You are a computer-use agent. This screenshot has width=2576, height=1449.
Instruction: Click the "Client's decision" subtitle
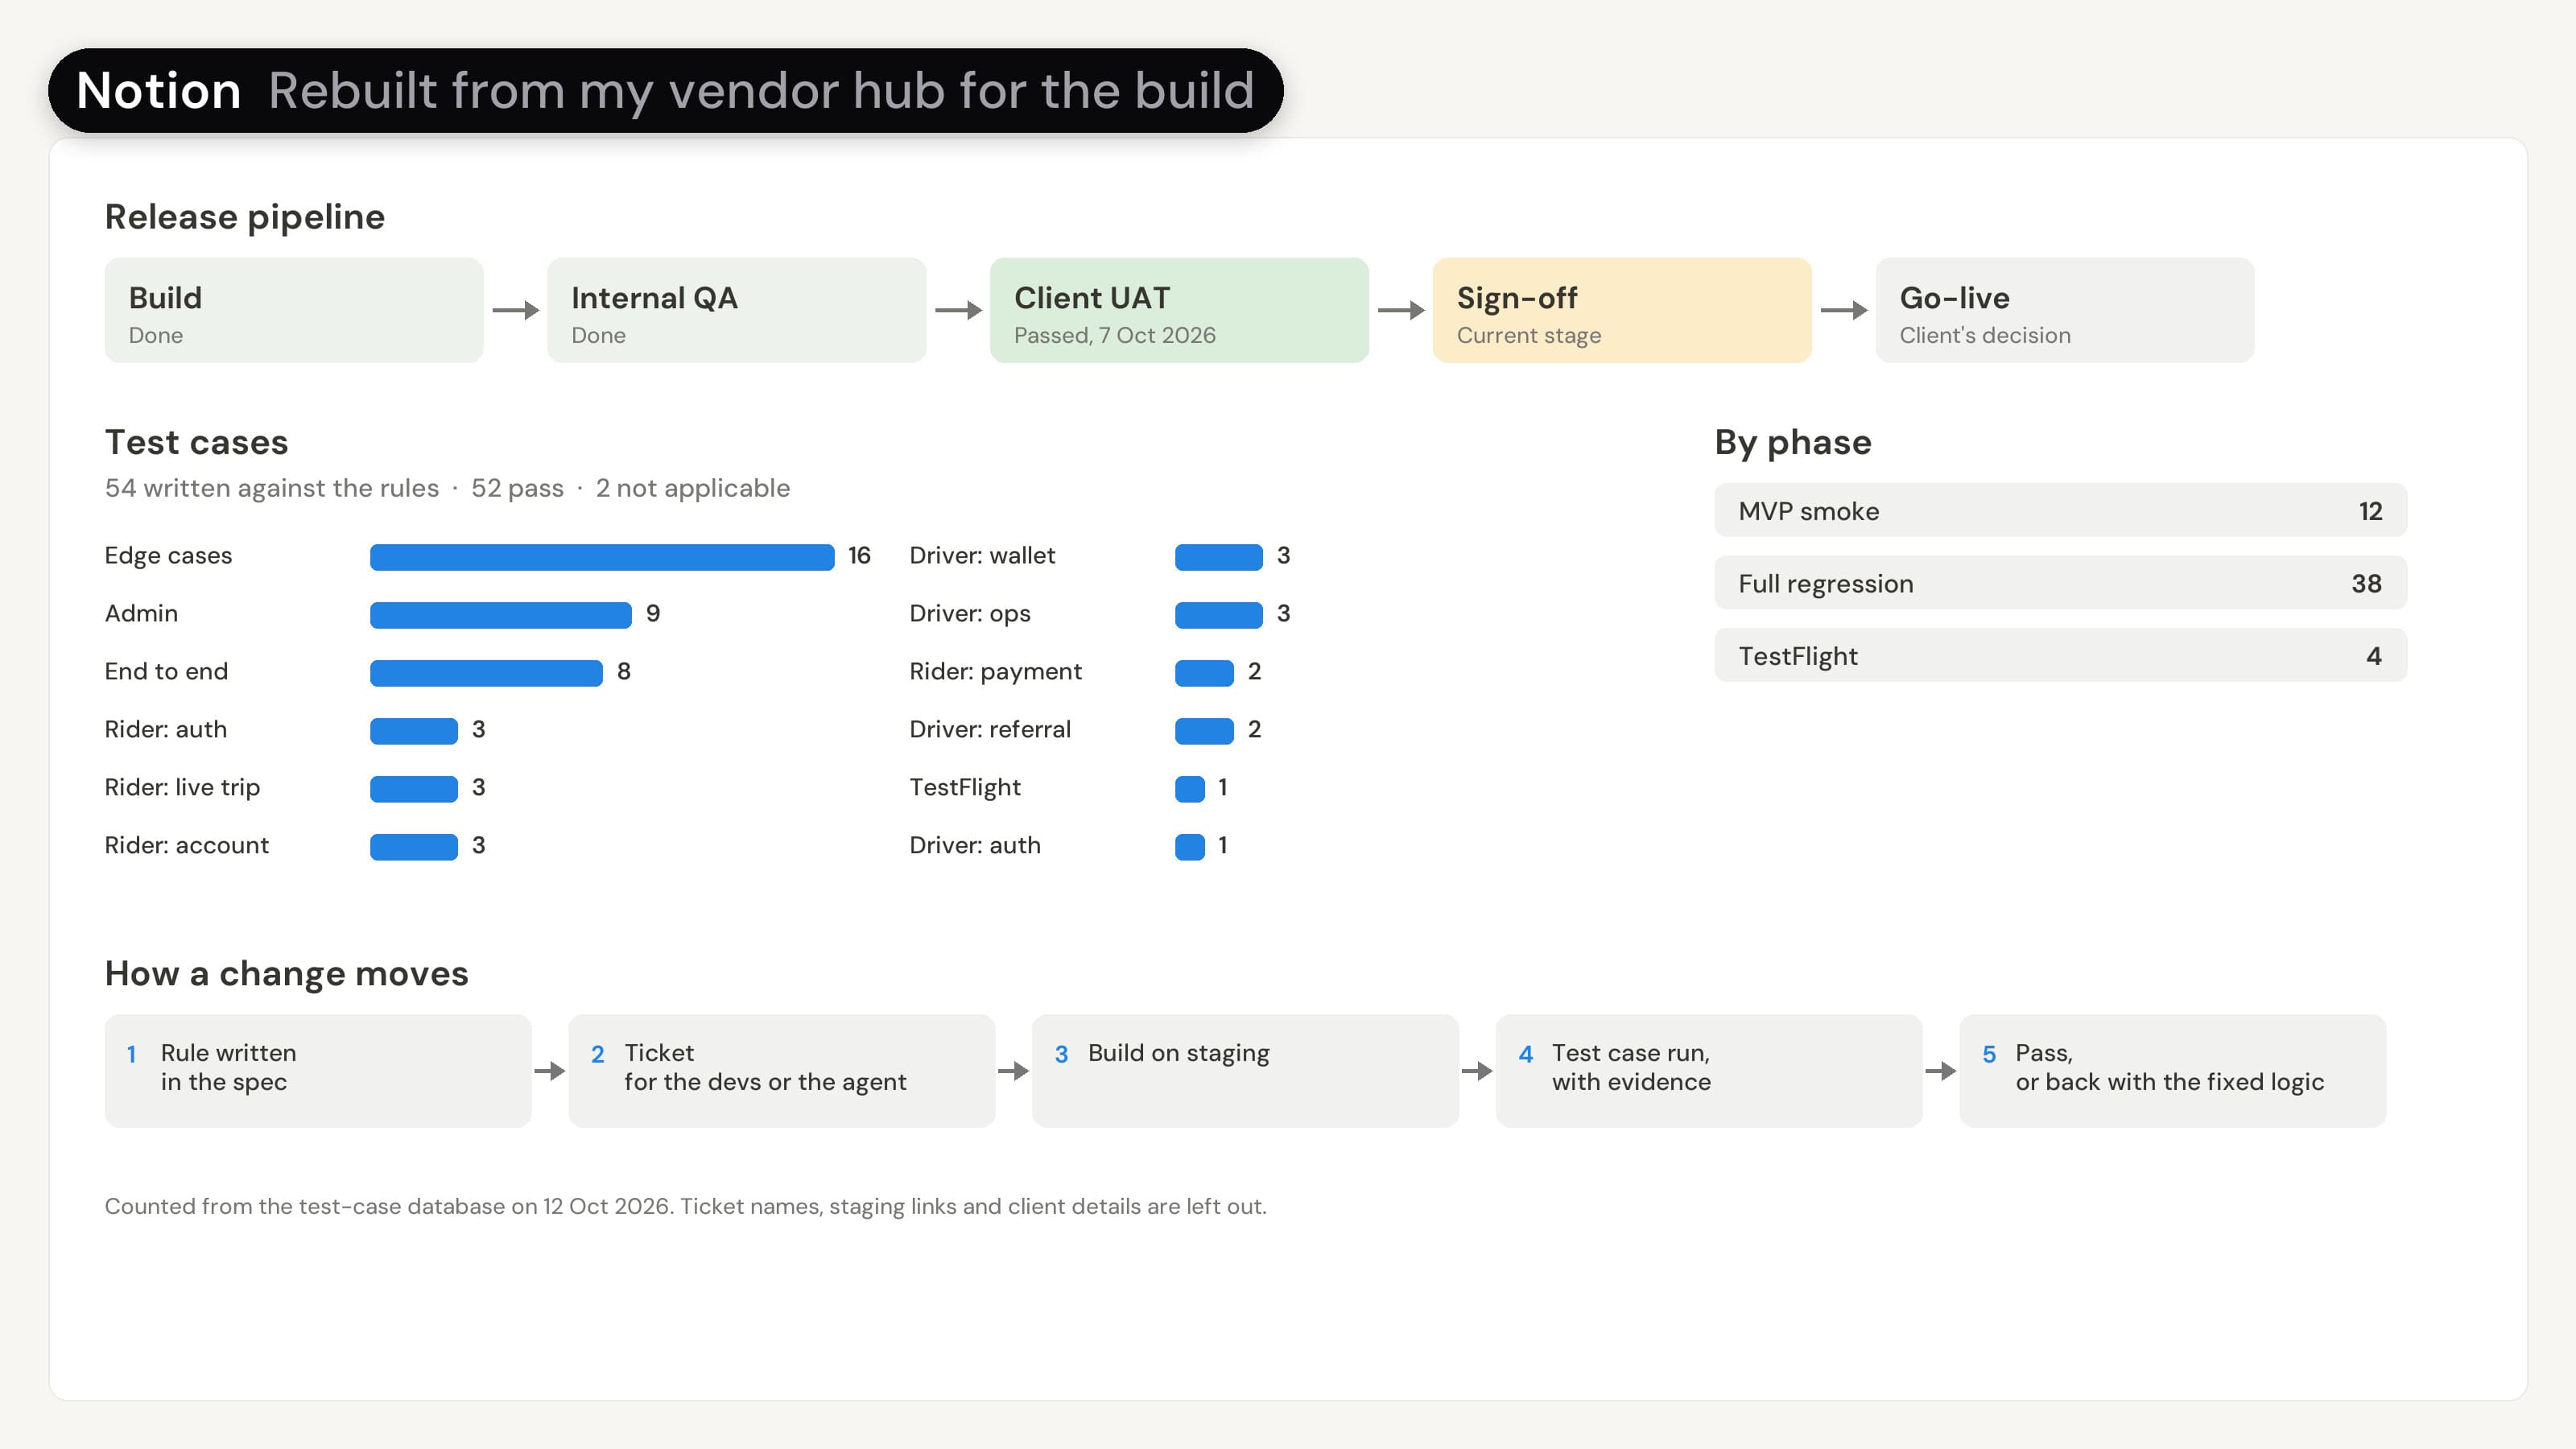point(1985,336)
